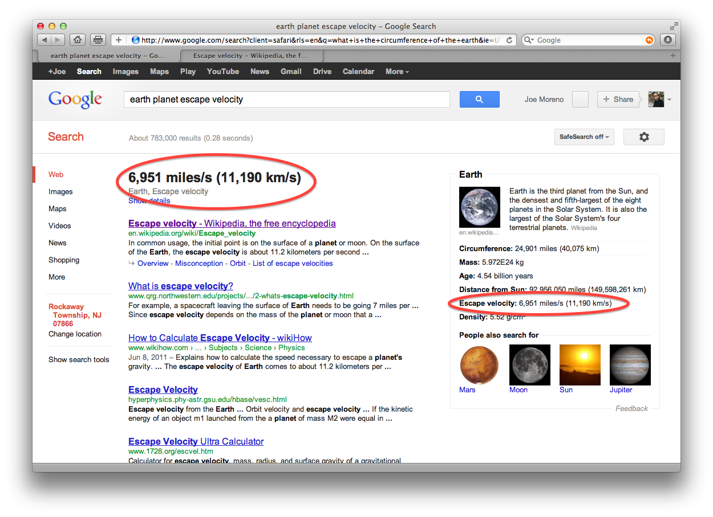Open Escape Velocity Ultra Calculator result

[196, 441]
